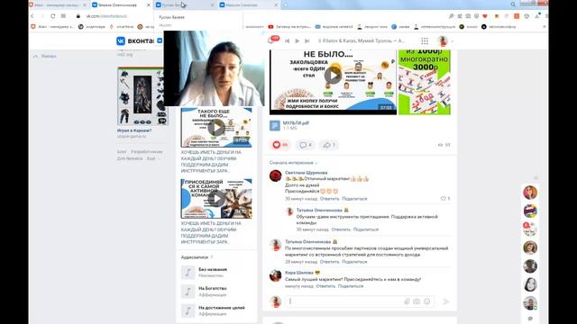Open a new browser tab with plus button
The image size is (577, 324).
pyautogui.click(x=286, y=5)
